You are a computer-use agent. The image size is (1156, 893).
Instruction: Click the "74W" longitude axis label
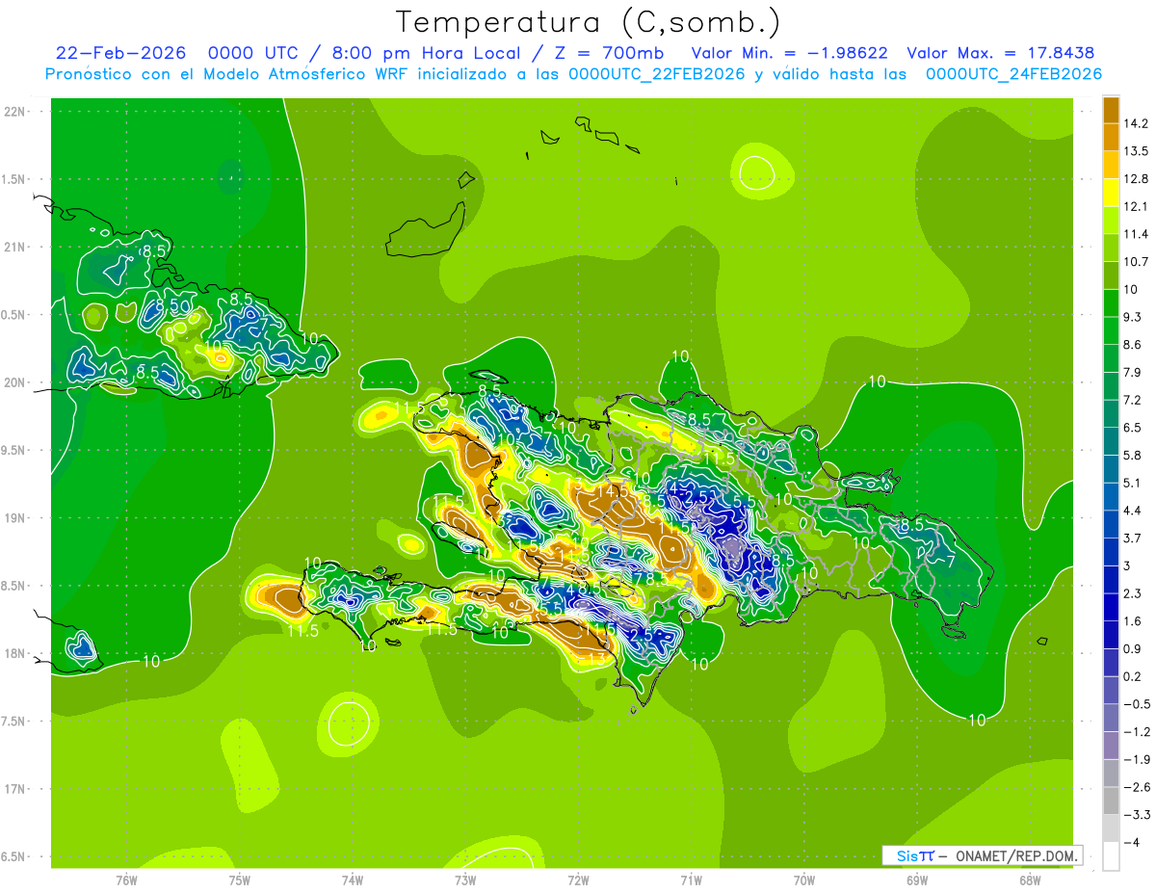click(x=353, y=880)
